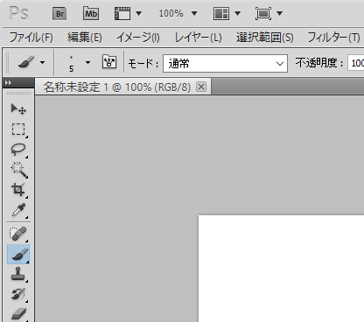Select the Move tool

[18, 108]
